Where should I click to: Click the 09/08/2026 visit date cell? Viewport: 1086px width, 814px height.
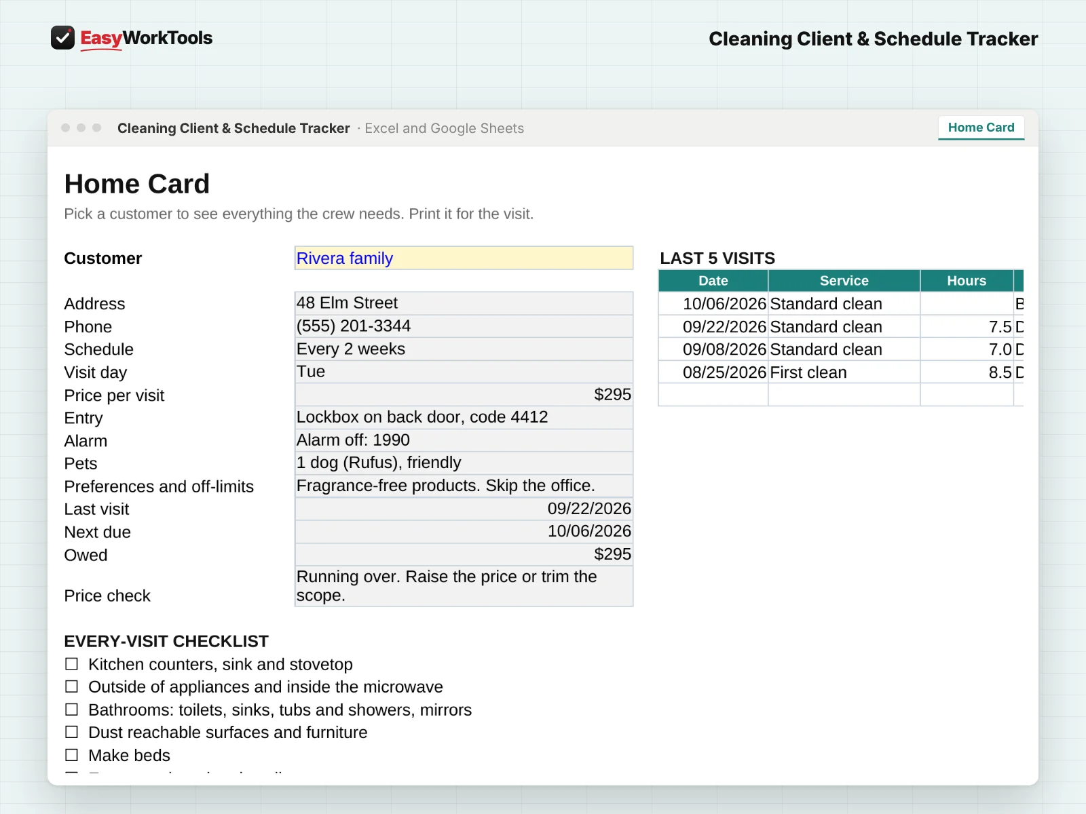pyautogui.click(x=713, y=349)
